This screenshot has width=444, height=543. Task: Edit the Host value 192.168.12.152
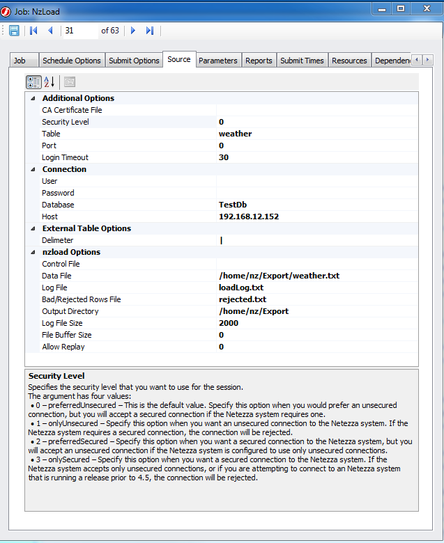(317, 217)
